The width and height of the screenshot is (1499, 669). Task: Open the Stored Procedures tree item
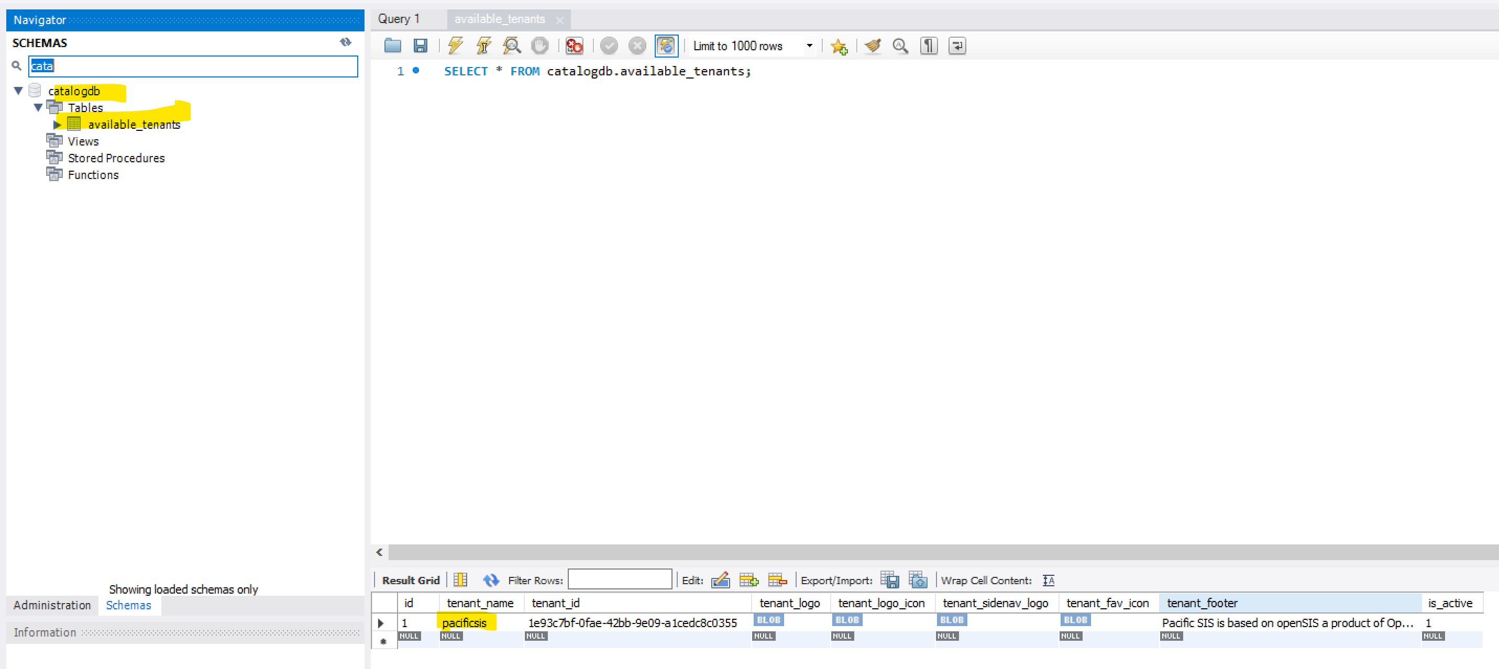click(116, 158)
